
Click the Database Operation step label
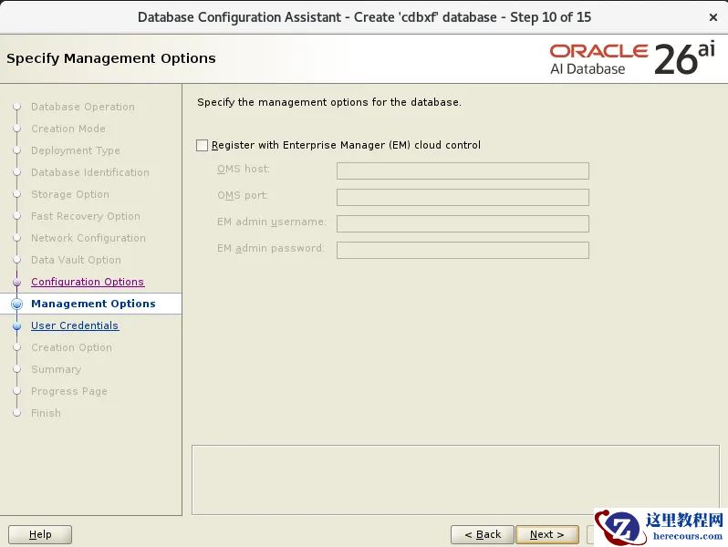point(83,107)
